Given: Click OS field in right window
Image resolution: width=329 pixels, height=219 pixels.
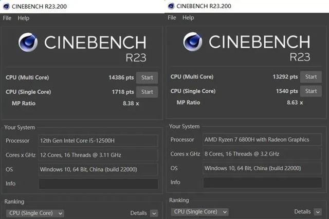Looking at the screenshot, I should click(262, 168).
